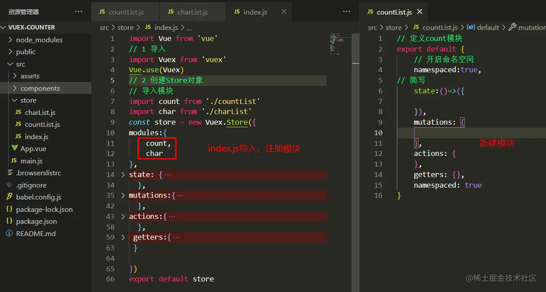This screenshot has height=292, width=546.
Task: Click src in right editor breadcrumb
Action: tap(373, 27)
